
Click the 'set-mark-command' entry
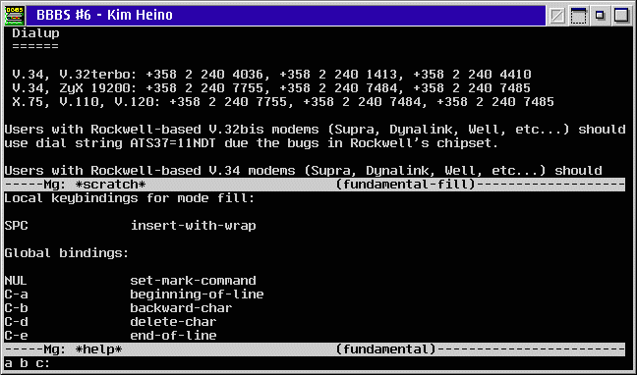click(x=193, y=281)
